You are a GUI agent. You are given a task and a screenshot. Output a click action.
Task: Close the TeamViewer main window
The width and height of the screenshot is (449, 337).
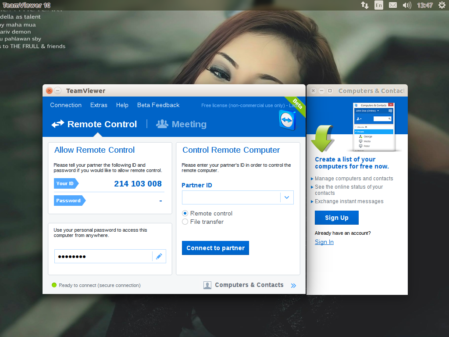(x=49, y=90)
